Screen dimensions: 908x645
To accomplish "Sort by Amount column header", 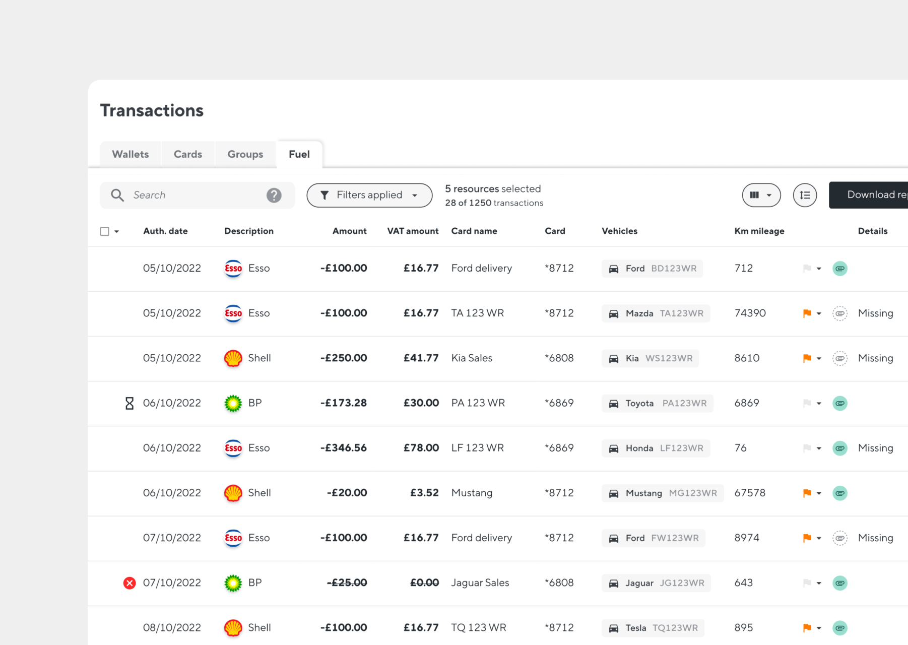I will (x=350, y=231).
